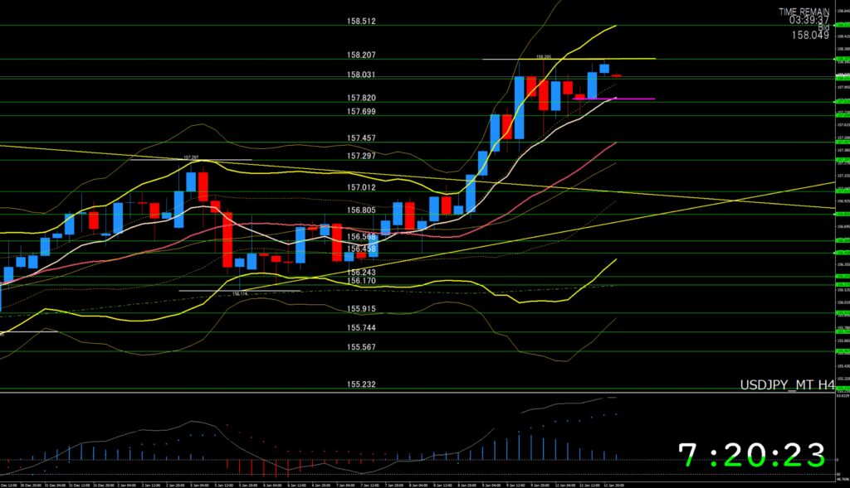850x488 pixels.
Task: Select the 156.805 price level label
Action: point(362,210)
